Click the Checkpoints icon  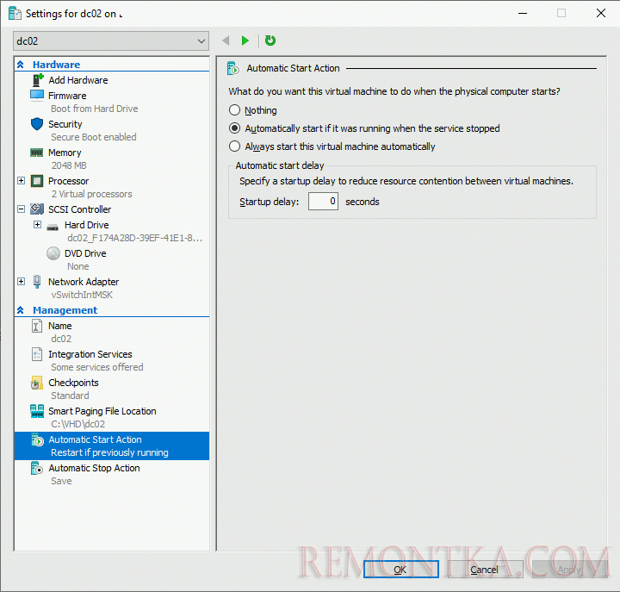[x=37, y=383]
